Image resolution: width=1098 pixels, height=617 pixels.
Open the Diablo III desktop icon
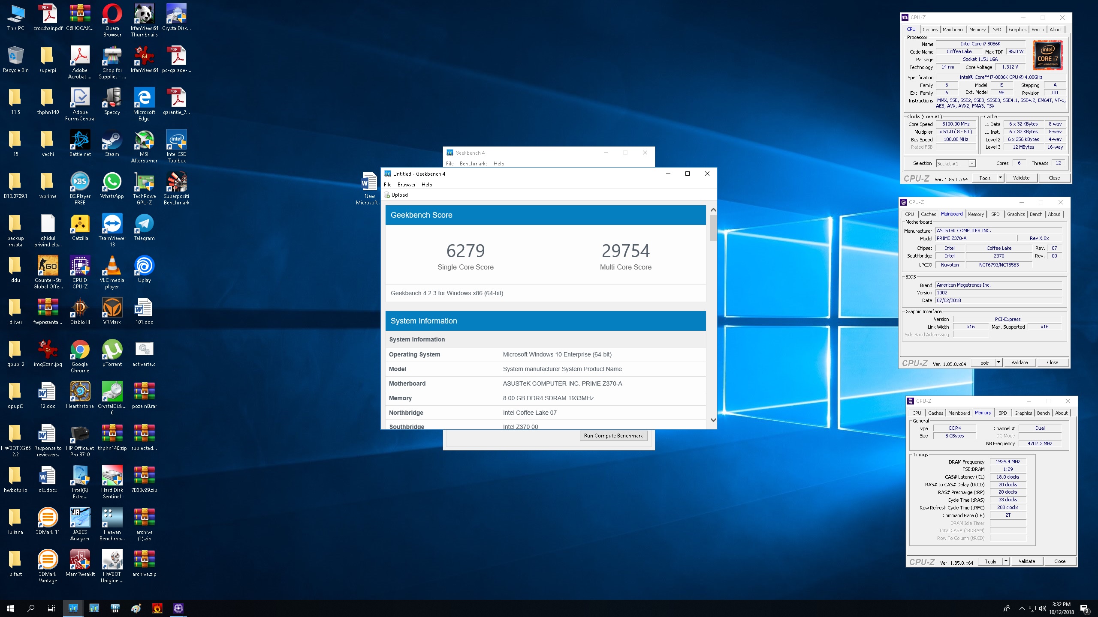tap(80, 311)
